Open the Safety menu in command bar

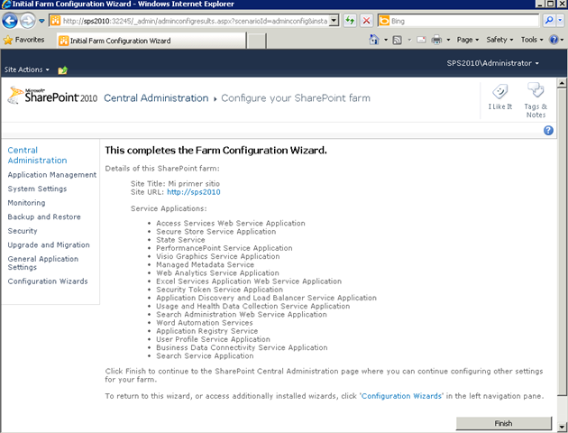[499, 40]
